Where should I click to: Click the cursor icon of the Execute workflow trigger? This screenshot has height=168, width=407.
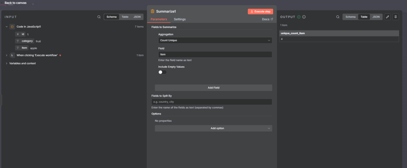pos(12,55)
